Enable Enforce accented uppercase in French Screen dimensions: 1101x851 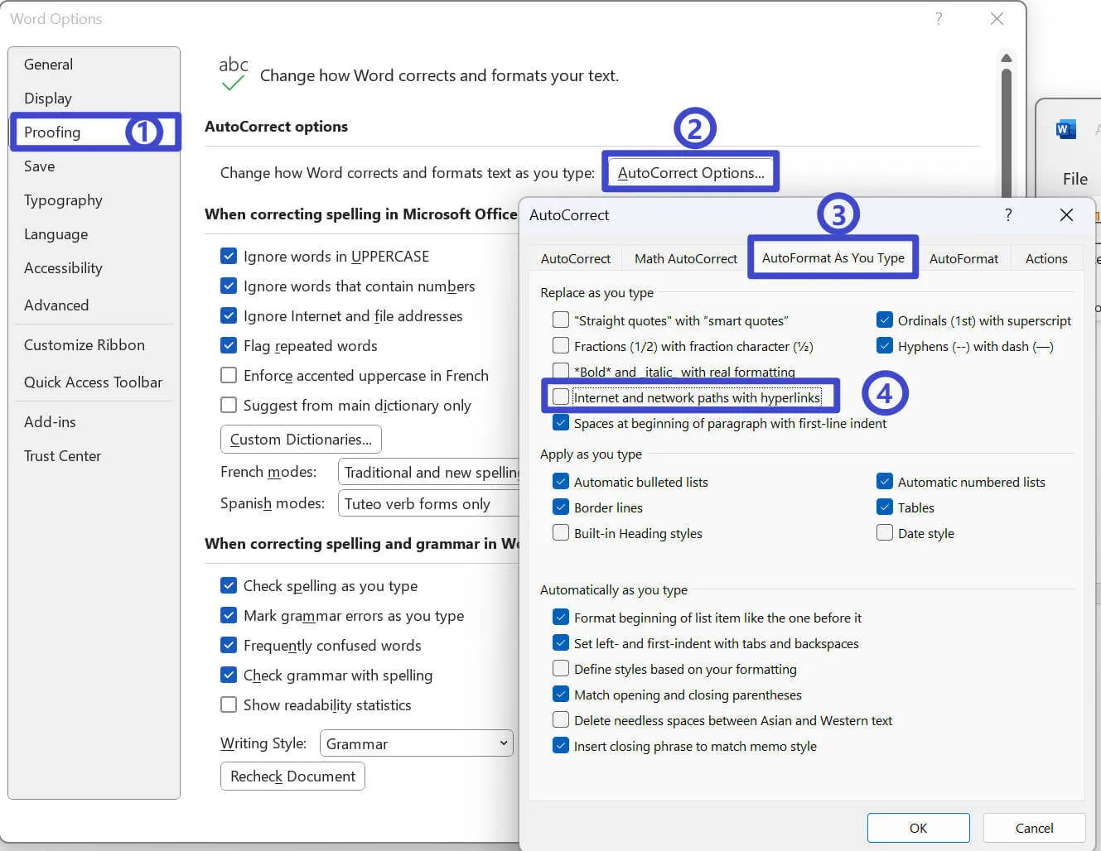[229, 375]
